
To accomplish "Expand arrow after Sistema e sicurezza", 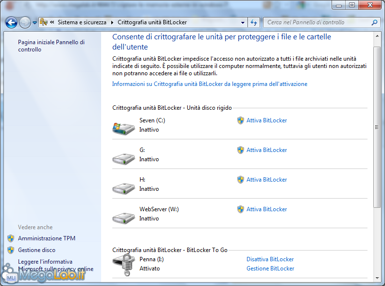I will click(x=112, y=22).
